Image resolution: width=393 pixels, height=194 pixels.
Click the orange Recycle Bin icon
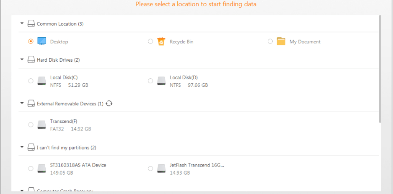point(161,41)
